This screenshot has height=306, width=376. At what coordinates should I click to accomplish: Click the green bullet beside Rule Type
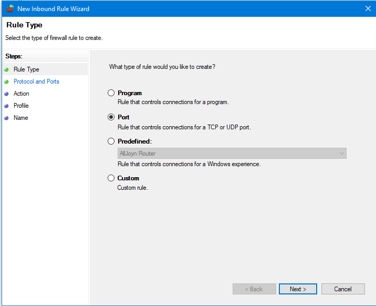6,69
